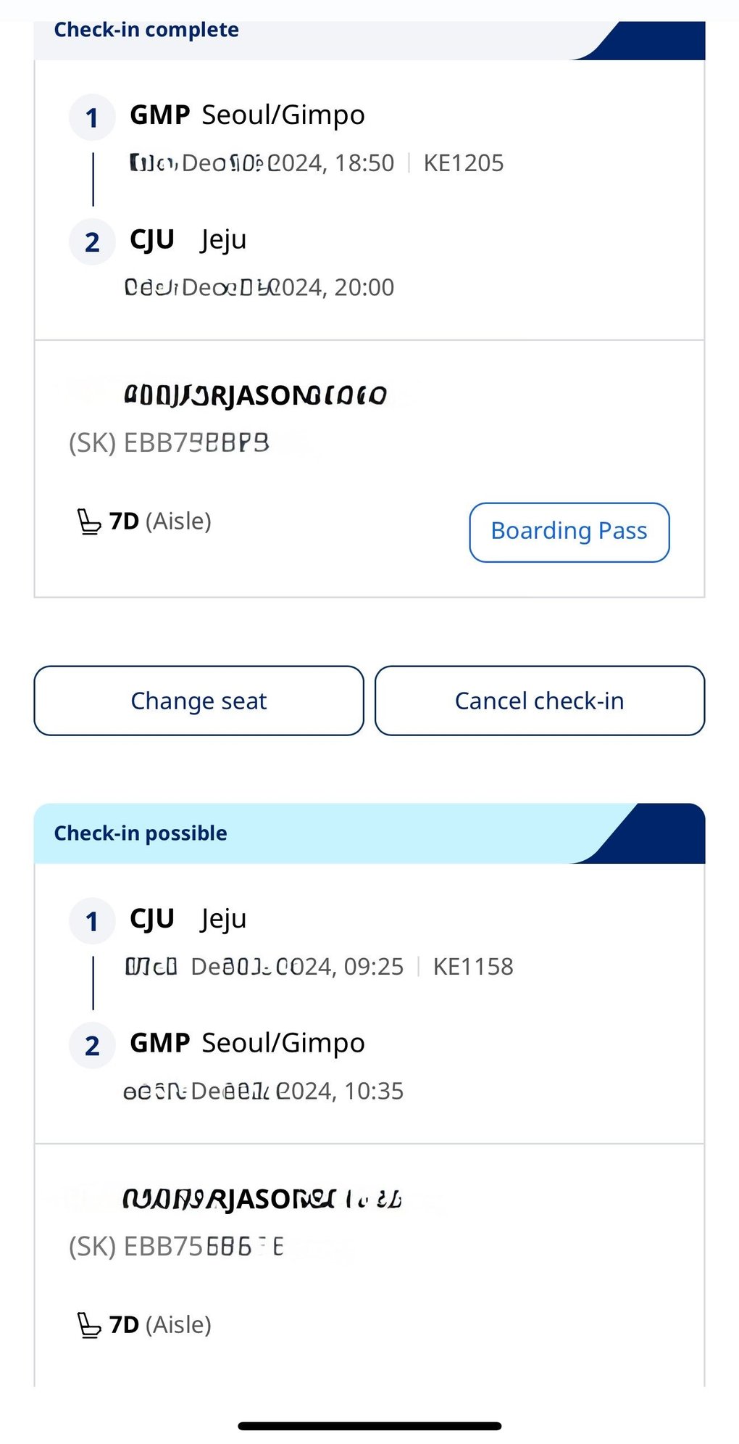The height and width of the screenshot is (1444, 739).
Task: Tap the passenger name above Boarding Pass
Action: click(255, 396)
